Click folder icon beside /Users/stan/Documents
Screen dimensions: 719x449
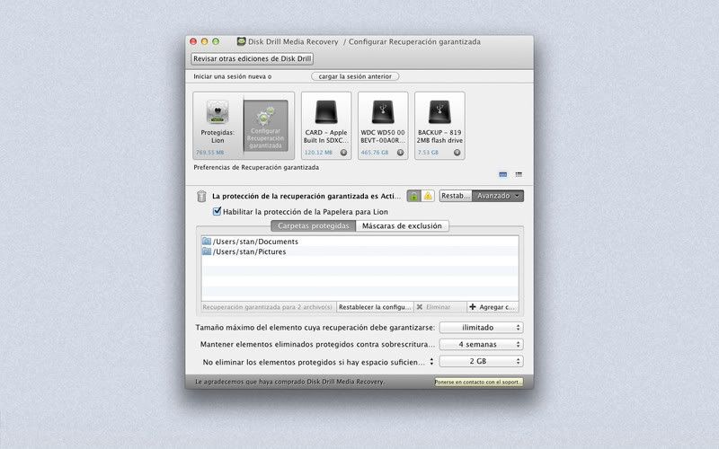(x=207, y=241)
